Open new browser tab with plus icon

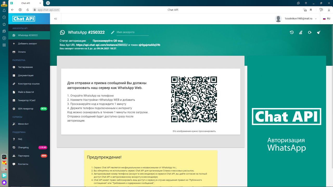click(48, 3)
